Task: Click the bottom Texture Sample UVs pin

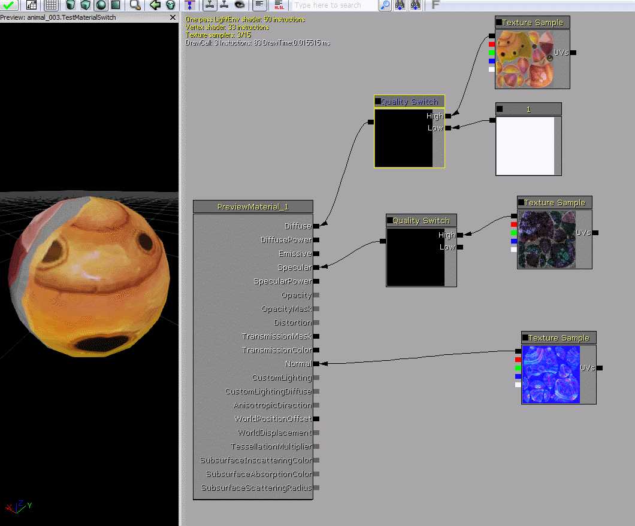Action: point(600,368)
